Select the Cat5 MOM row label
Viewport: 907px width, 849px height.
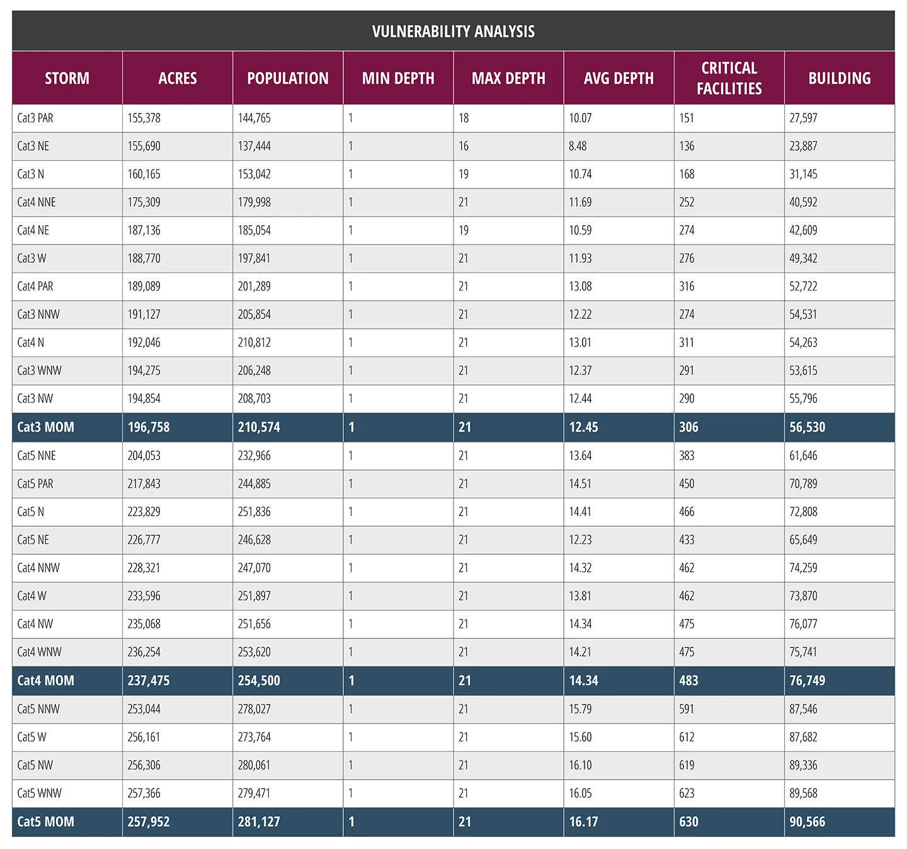point(46,822)
